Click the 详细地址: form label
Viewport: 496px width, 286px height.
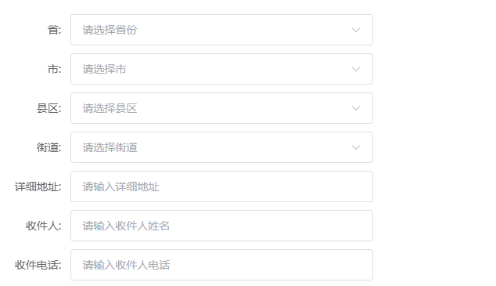pos(38,186)
